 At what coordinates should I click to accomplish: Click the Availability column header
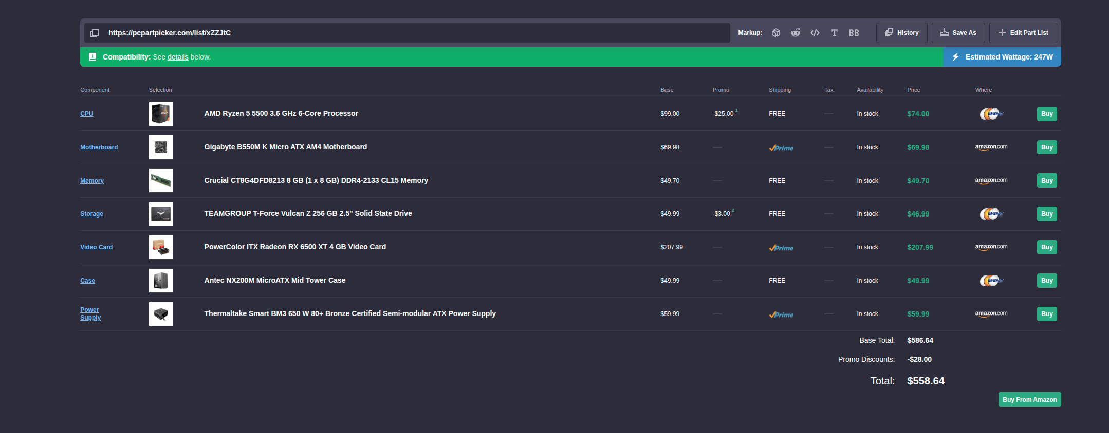click(x=870, y=90)
